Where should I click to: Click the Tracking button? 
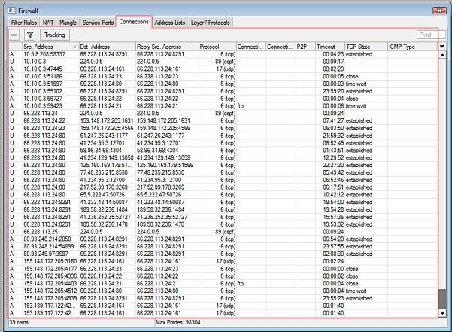54,35
